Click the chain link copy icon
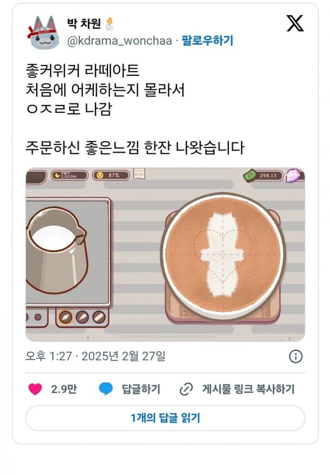Screen dimensions: 330x475 186,389
